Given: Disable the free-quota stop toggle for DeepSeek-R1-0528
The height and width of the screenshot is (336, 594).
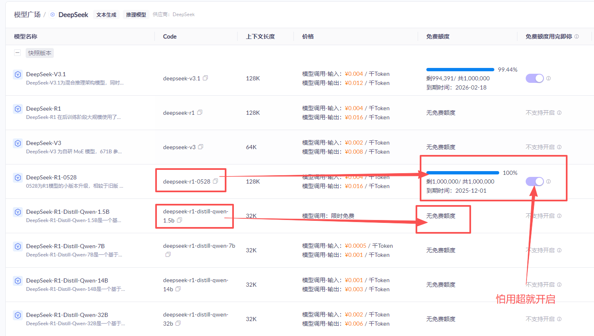Looking at the screenshot, I should [534, 181].
